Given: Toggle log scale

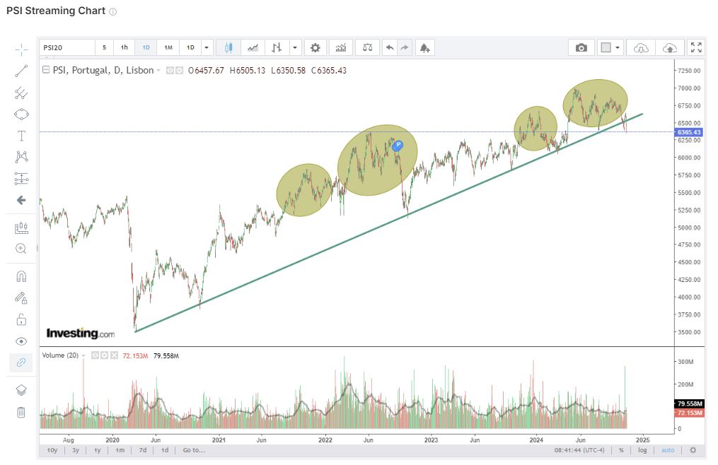Looking at the screenshot, I should (642, 450).
